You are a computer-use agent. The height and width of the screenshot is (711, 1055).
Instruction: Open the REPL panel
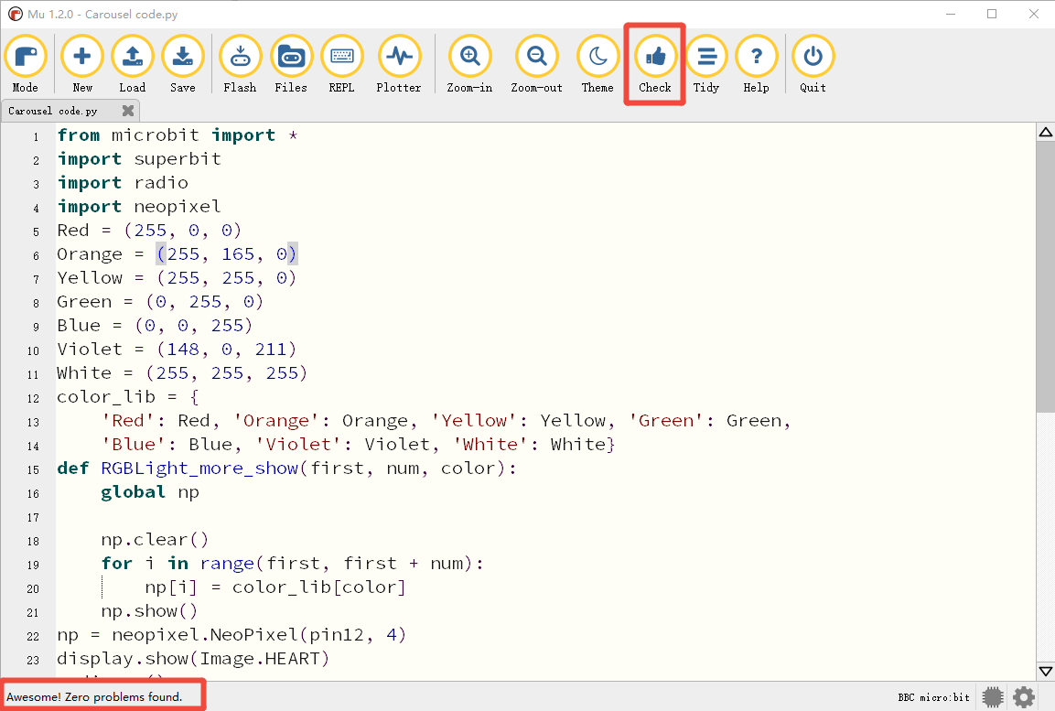coord(342,65)
